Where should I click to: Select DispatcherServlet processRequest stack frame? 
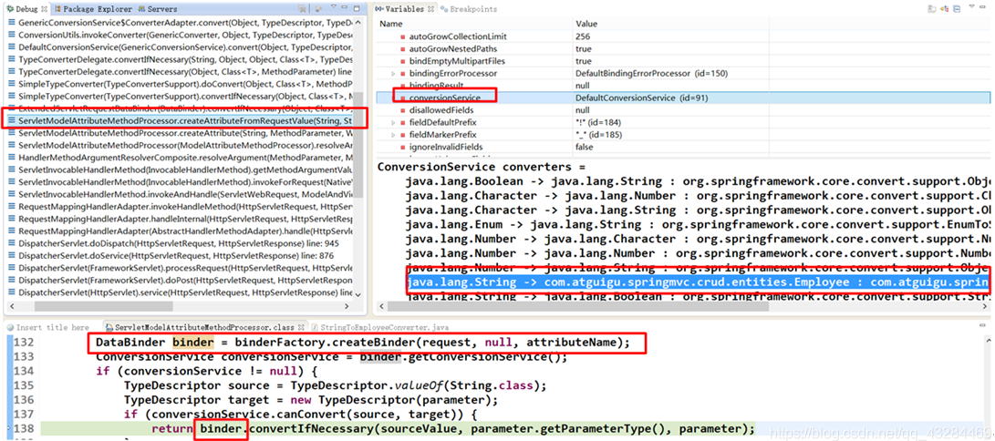pyautogui.click(x=181, y=268)
